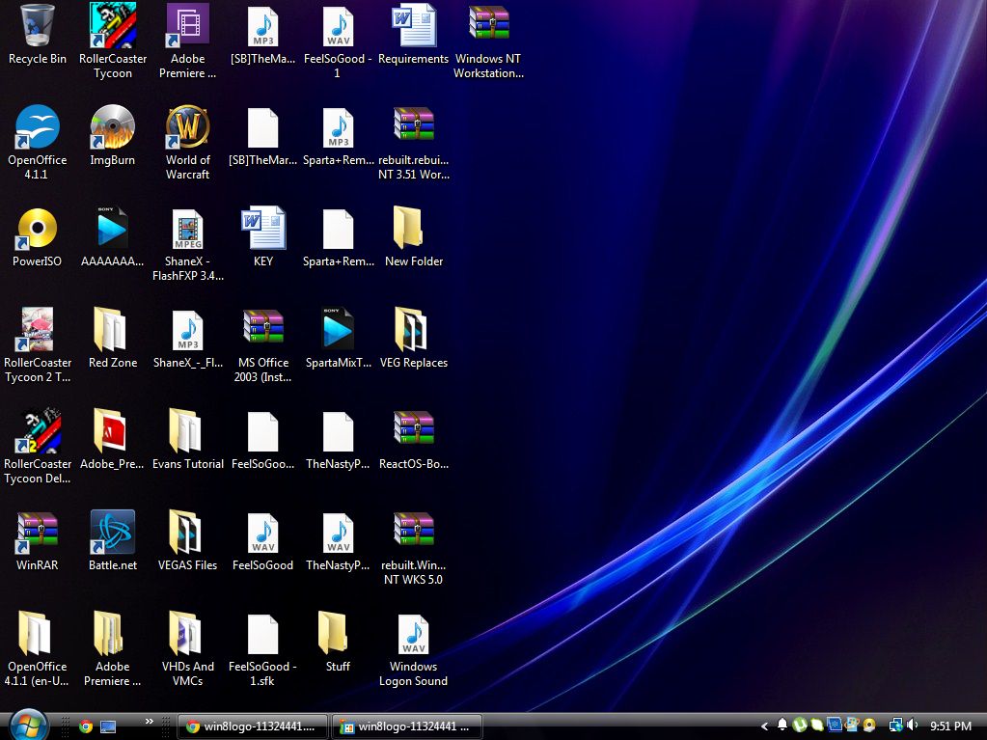
Task: Open the volume speaker tray icon
Action: pyautogui.click(x=912, y=726)
